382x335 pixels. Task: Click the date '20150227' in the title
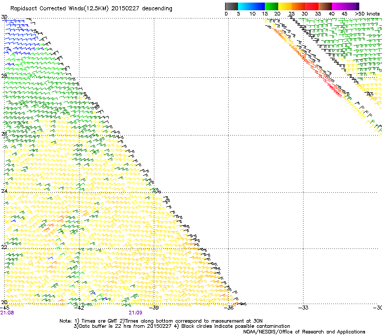click(x=125, y=9)
